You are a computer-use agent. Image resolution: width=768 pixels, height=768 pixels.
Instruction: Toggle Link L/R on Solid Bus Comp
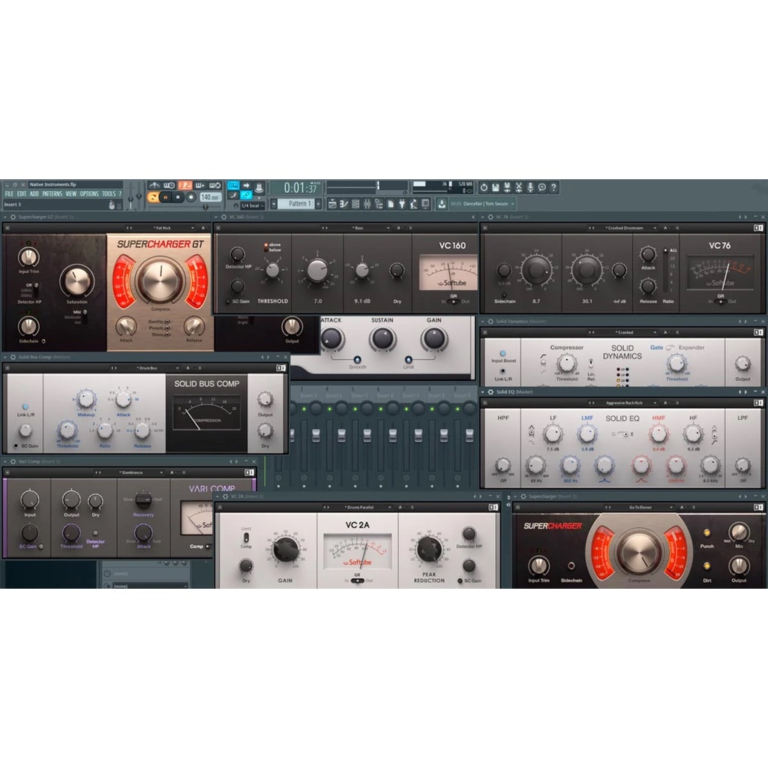pos(25,406)
